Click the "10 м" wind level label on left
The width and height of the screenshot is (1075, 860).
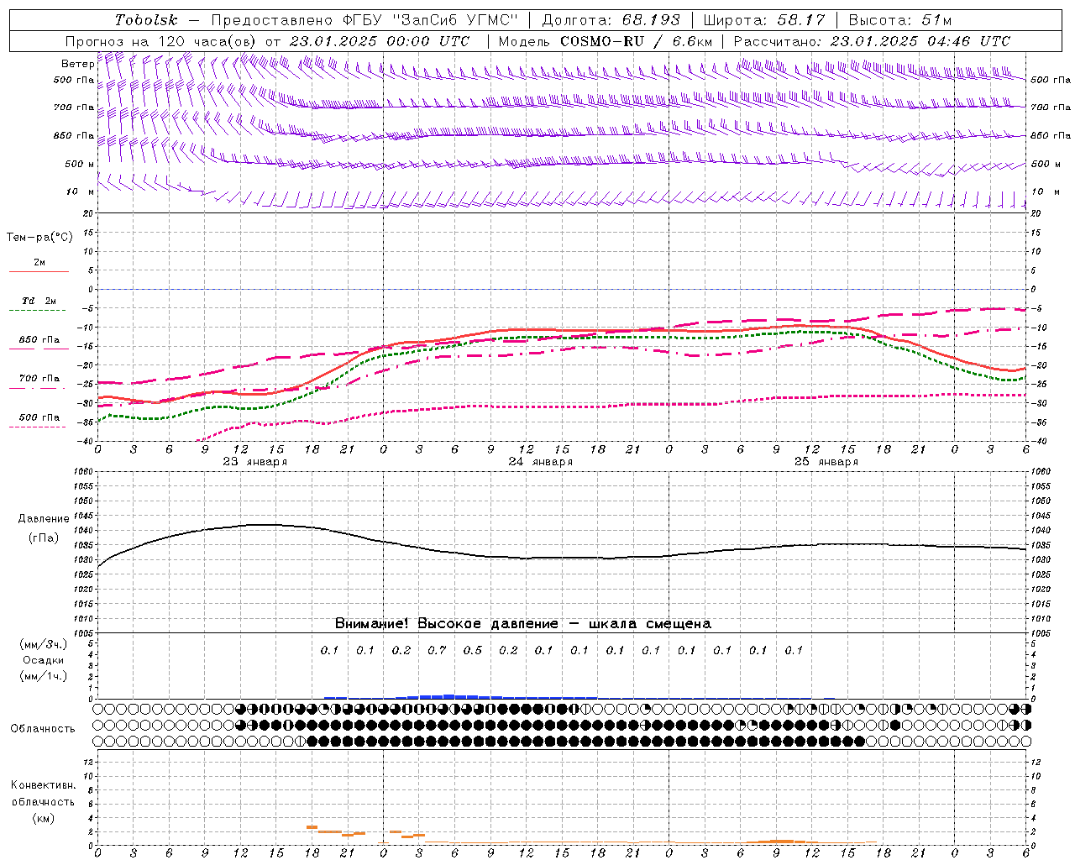coord(81,191)
